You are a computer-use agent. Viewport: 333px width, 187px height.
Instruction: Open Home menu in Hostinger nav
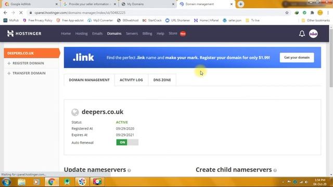66,33
